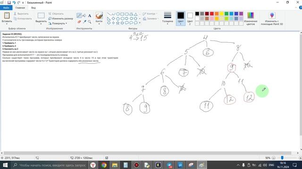This screenshot has height=169, width=302.
Task: Open Yandex Browser from taskbar
Action: [x=93, y=165]
